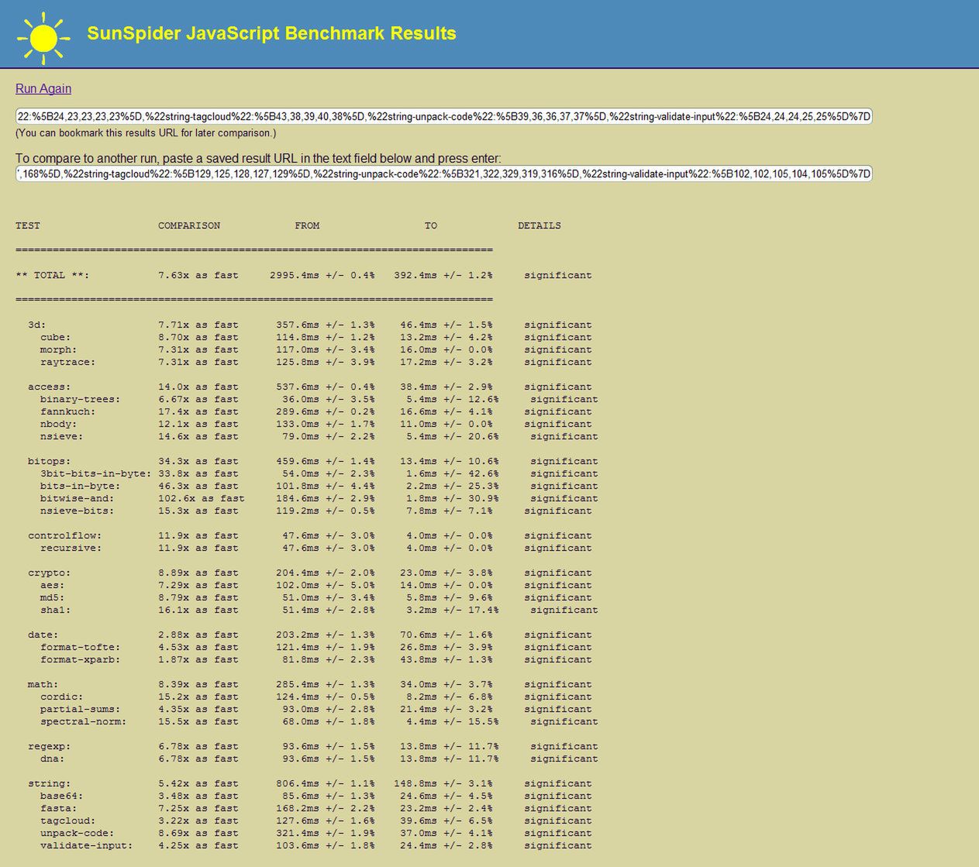The image size is (979, 867).
Task: Click the 'cube:' test label
Action: pos(56,338)
